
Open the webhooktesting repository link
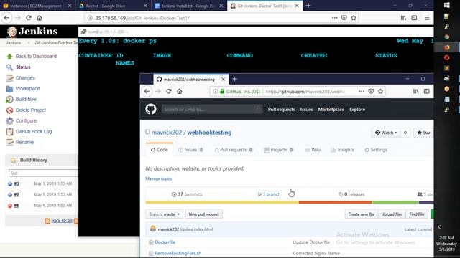tap(209, 132)
